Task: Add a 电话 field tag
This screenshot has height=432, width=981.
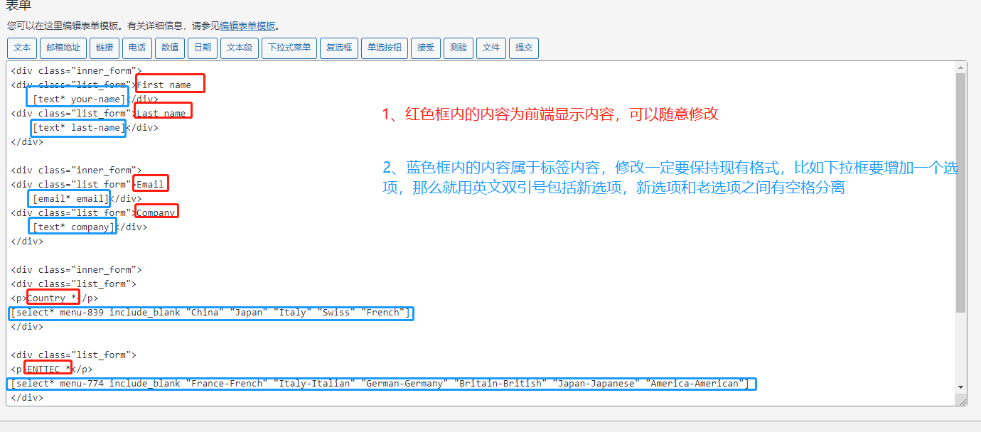Action: click(x=137, y=48)
